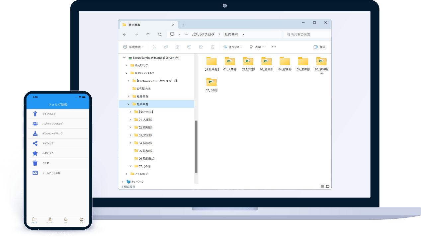Open お気に入り star item on phone

[58, 153]
